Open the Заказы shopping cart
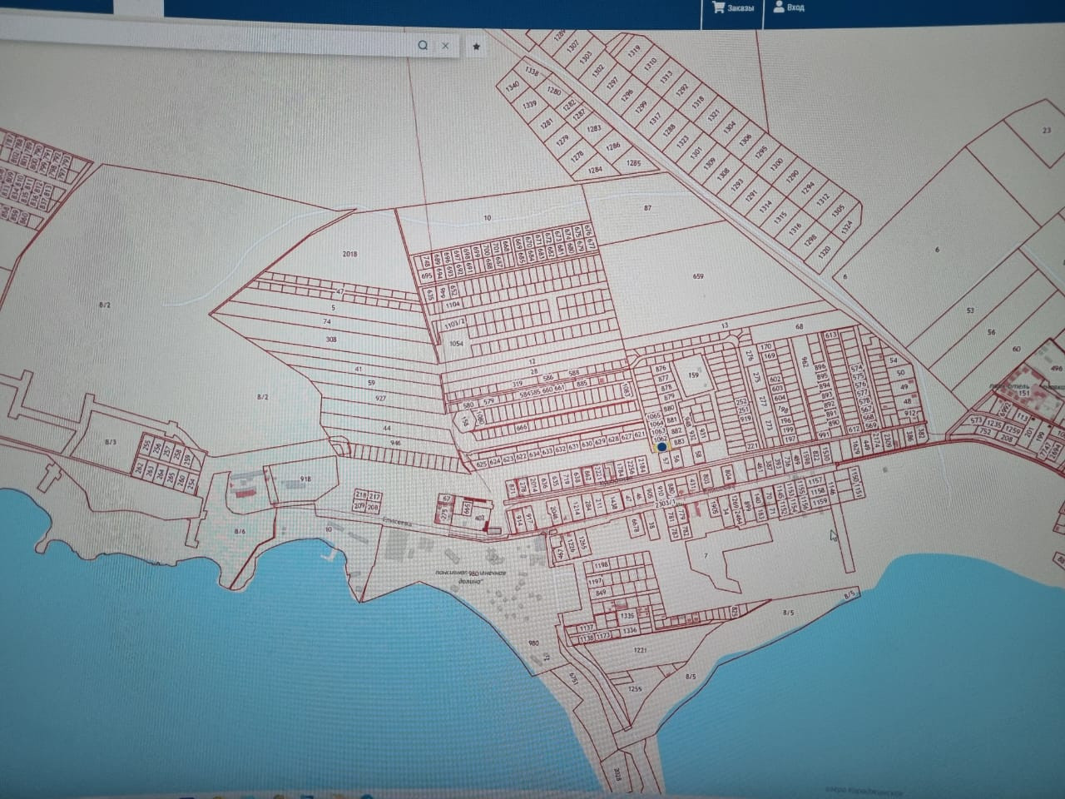Image resolution: width=1065 pixels, height=799 pixels. (733, 7)
